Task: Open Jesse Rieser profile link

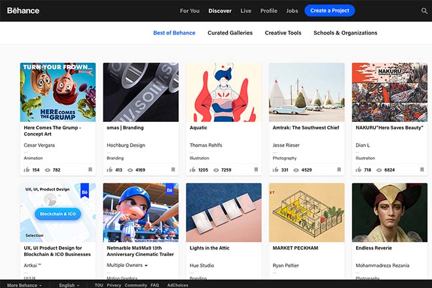Action: (x=286, y=145)
